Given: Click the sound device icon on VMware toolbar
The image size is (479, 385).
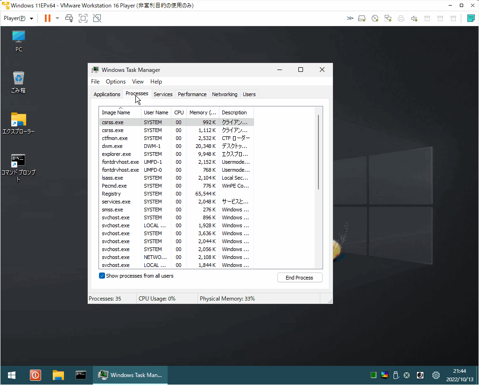Looking at the screenshot, I should click(414, 18).
